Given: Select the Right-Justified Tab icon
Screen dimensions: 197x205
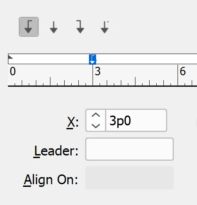Looking at the screenshot, I should coord(80,27).
